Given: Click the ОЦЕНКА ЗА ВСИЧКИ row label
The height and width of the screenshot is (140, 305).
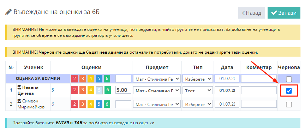Looking at the screenshot, I should (38, 79).
